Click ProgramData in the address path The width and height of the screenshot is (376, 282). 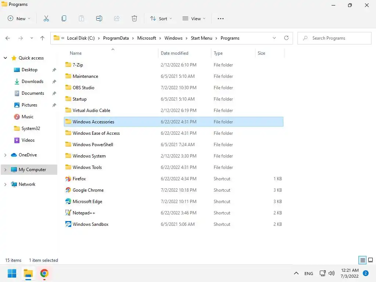tap(116, 38)
